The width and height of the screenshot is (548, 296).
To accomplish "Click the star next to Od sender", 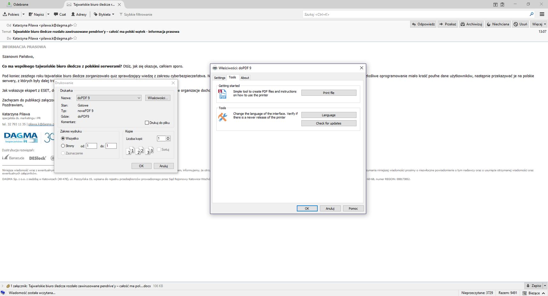I will click(75, 25).
